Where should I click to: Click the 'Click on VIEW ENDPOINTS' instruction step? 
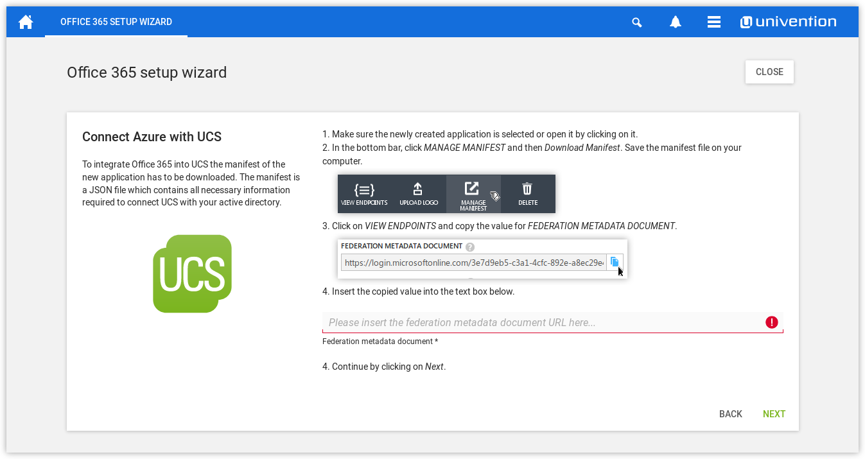500,226
